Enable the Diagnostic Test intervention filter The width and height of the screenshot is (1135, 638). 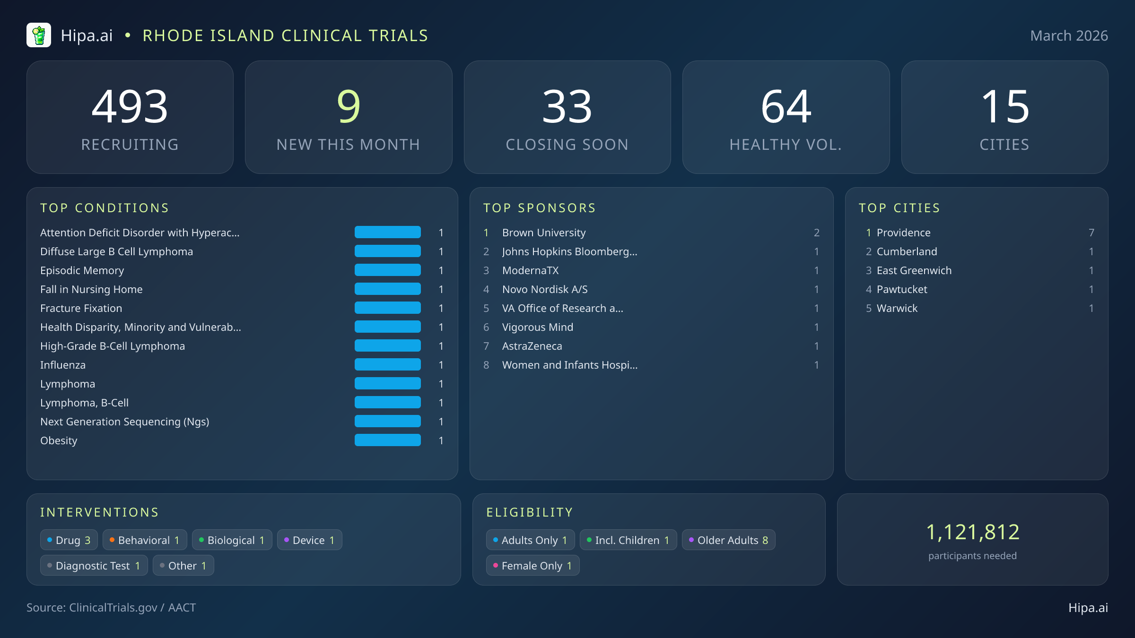click(x=93, y=565)
